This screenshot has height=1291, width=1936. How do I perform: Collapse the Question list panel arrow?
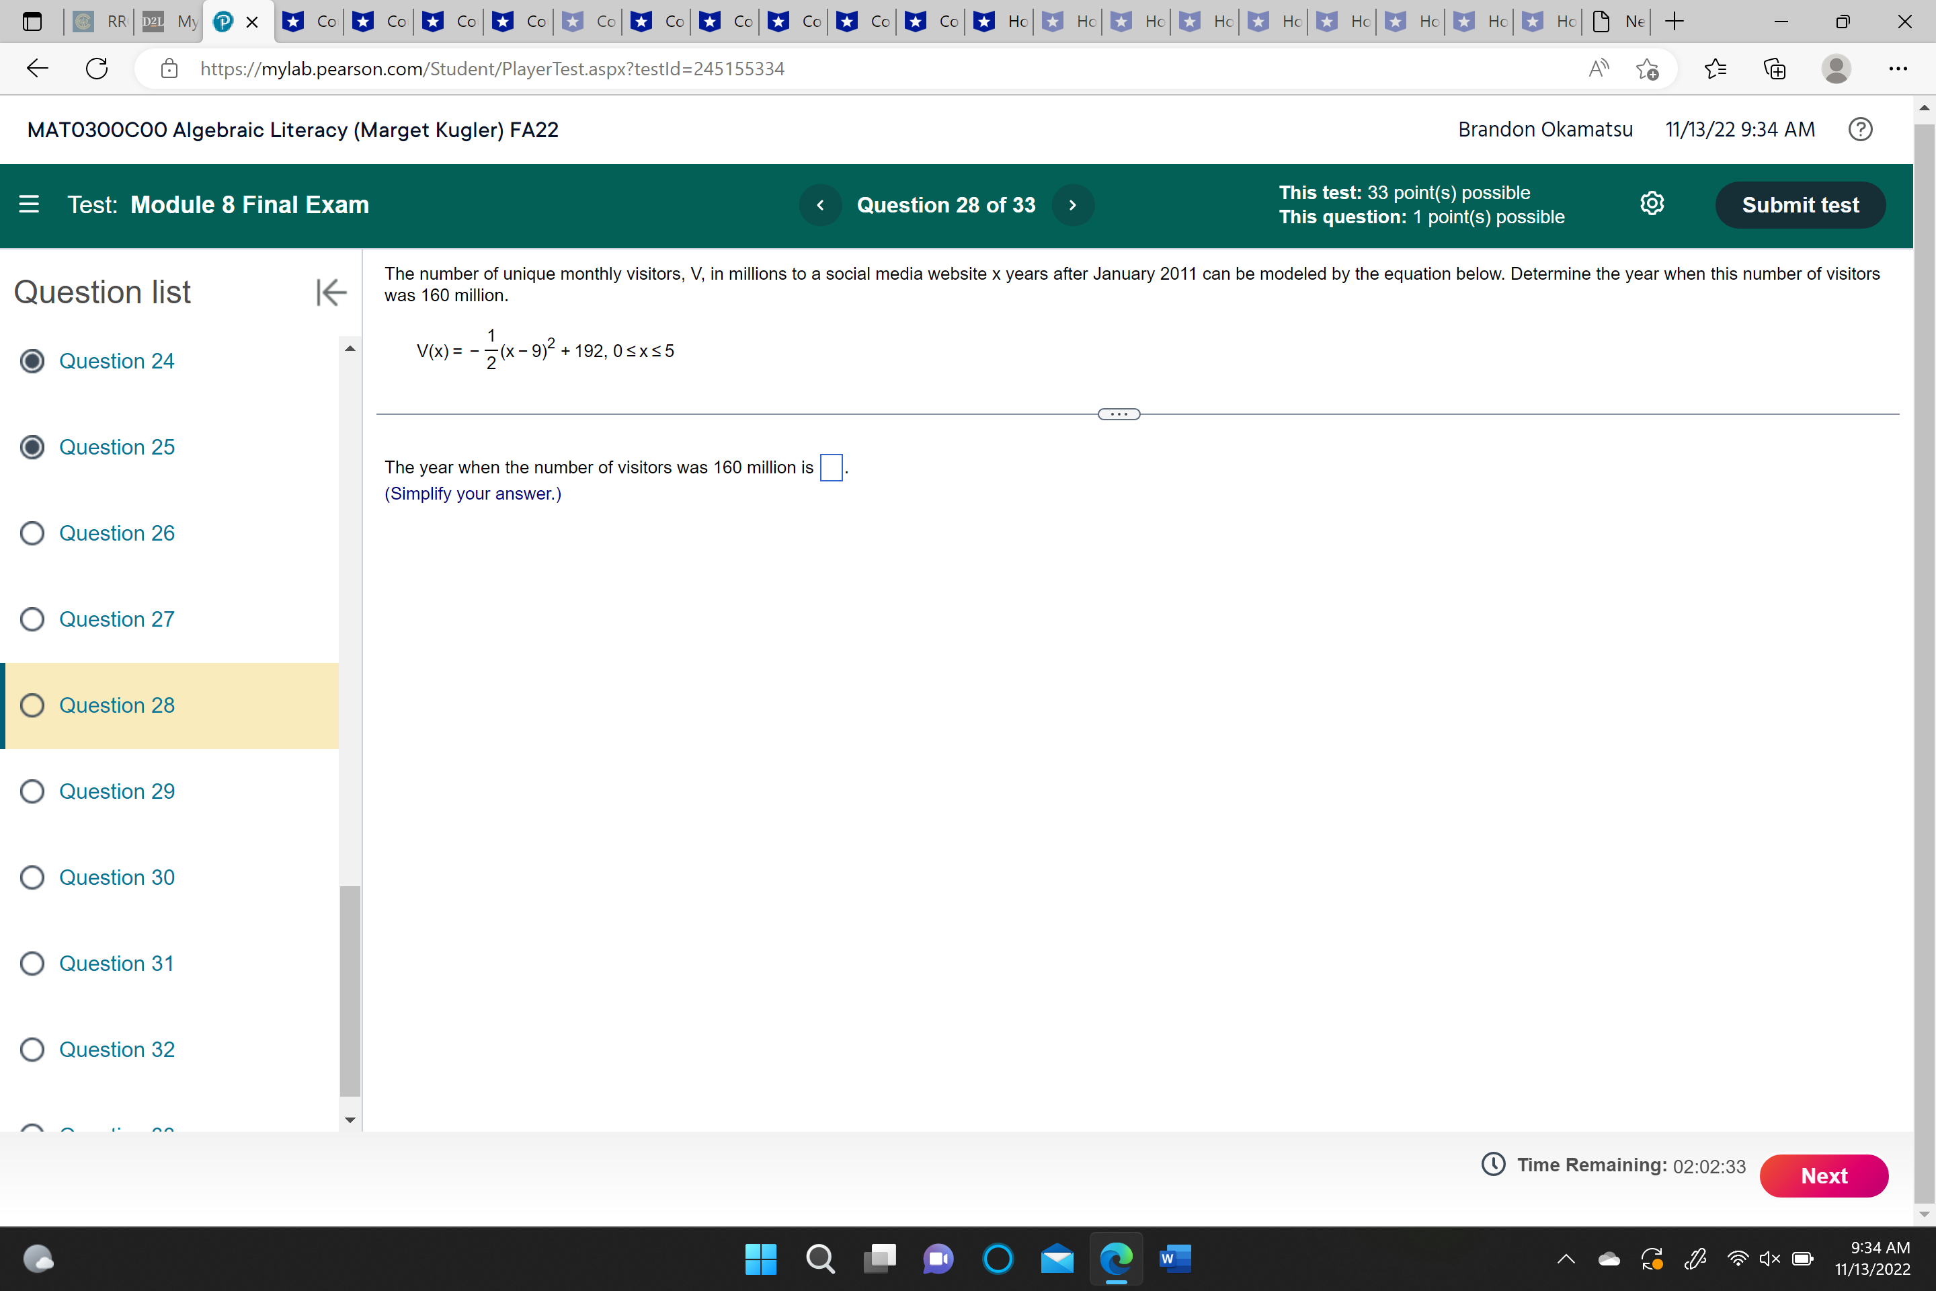pyautogui.click(x=331, y=292)
